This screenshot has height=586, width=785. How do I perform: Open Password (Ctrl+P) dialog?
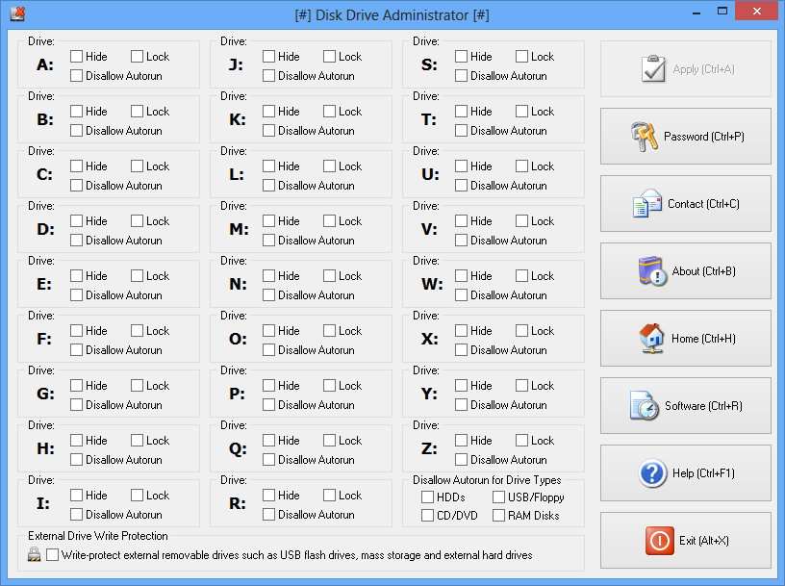pyautogui.click(x=685, y=137)
